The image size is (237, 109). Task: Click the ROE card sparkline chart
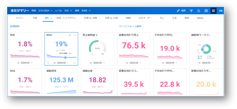tap(25, 56)
